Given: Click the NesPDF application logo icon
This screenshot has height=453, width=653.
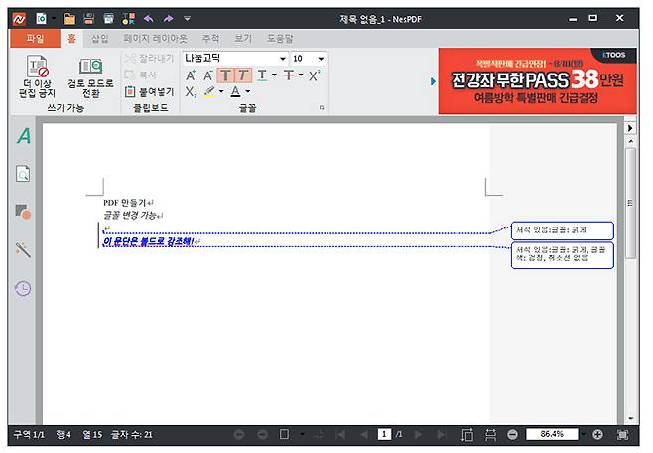Looking at the screenshot, I should click(x=19, y=19).
